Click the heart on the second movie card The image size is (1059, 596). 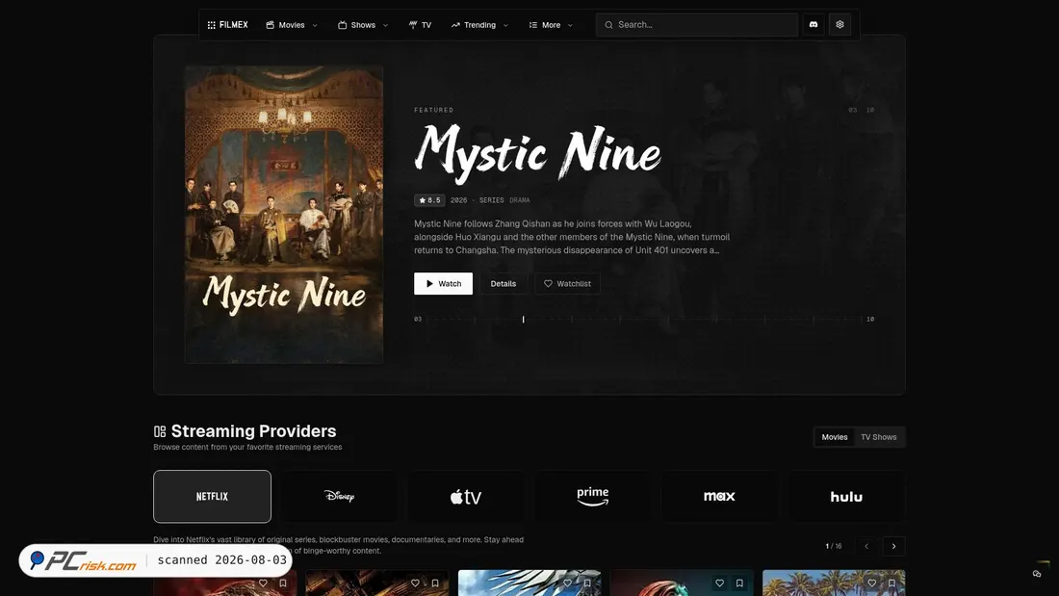415,583
